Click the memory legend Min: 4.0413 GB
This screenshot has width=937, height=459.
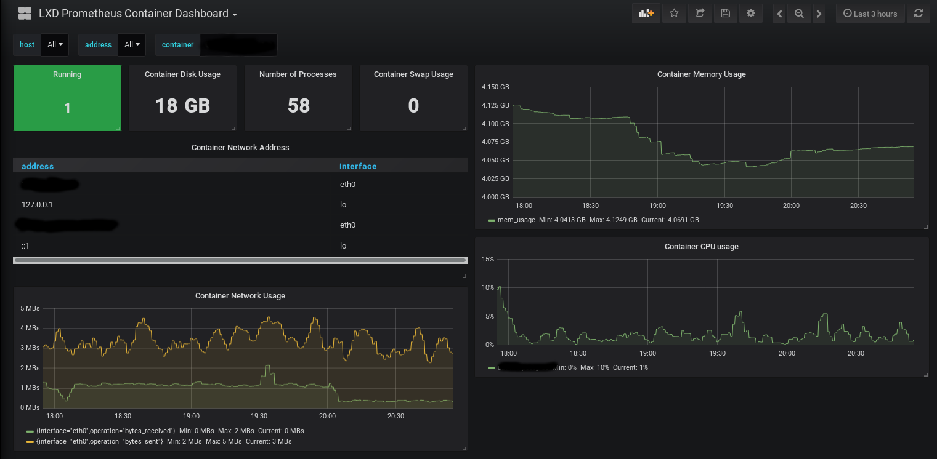point(562,220)
